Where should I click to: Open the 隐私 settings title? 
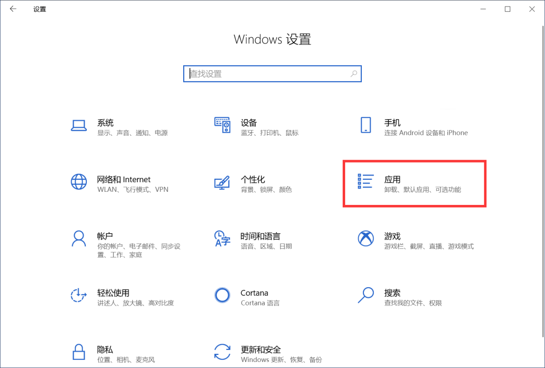click(x=105, y=349)
